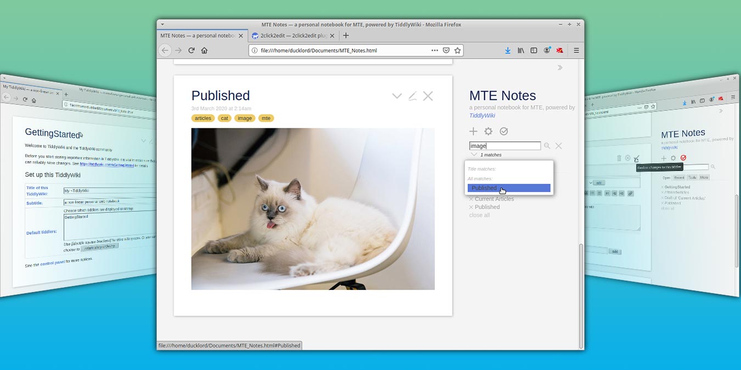Dismiss the Published tiddler with its close icon
Viewport: 741px width, 370px height.
coord(428,95)
